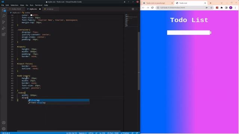This screenshot has height=134, width=239.
Task: Open the Chrome profile avatar menu
Action: point(231,7)
